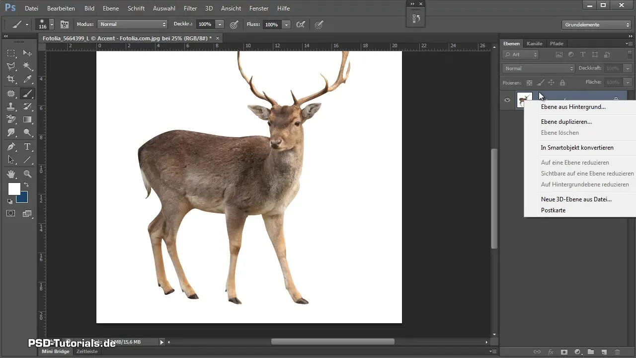Select the Clone Stamp tool

coord(11,106)
